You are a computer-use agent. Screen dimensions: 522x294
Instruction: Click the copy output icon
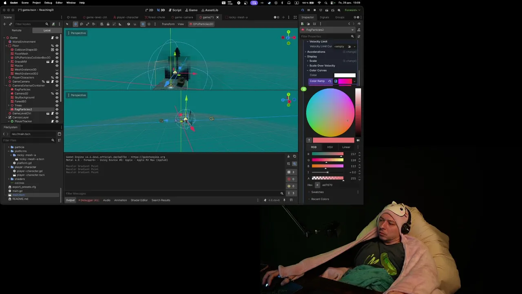click(x=294, y=156)
